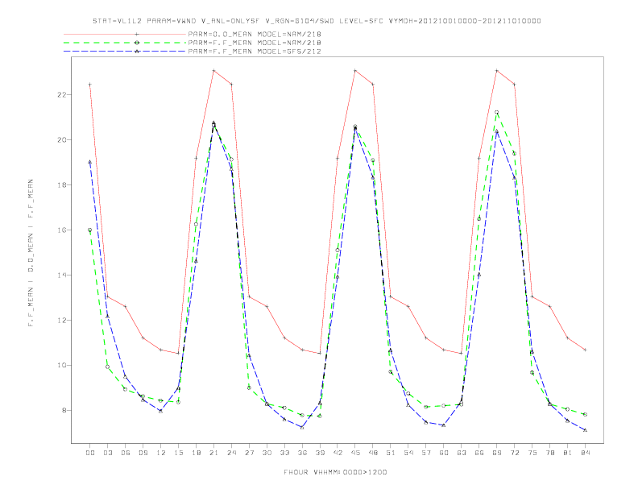Click x-axis forecast hour label 51
This screenshot has height=493, width=638.
pos(391,453)
